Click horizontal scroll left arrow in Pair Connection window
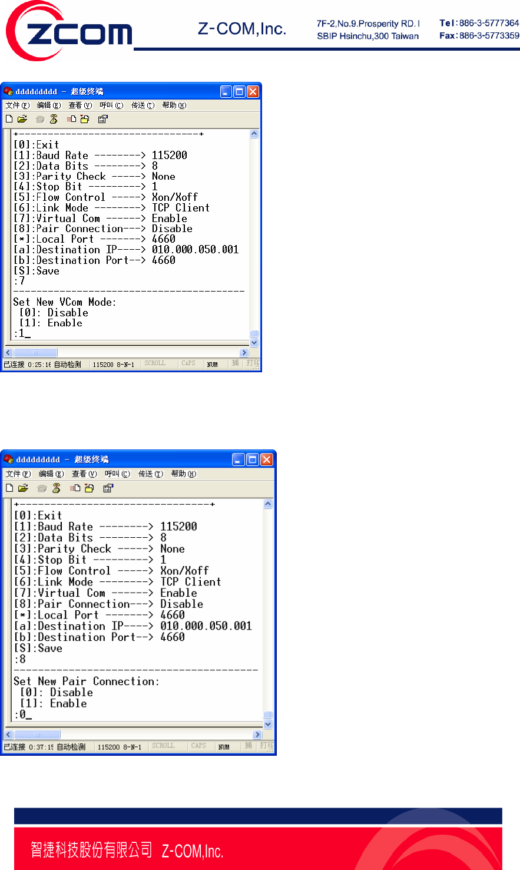520x870 pixels. click(9, 735)
